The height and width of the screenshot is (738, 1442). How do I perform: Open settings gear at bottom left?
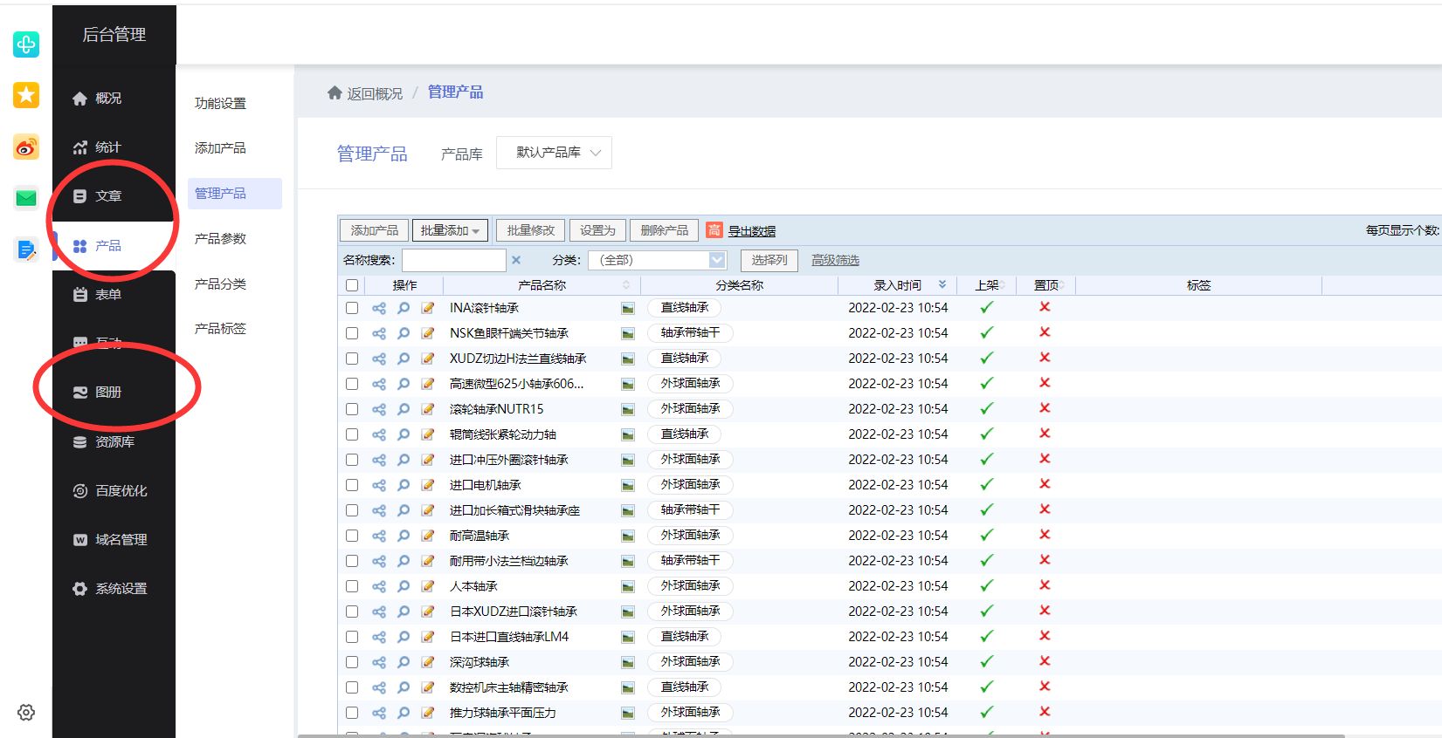click(26, 712)
